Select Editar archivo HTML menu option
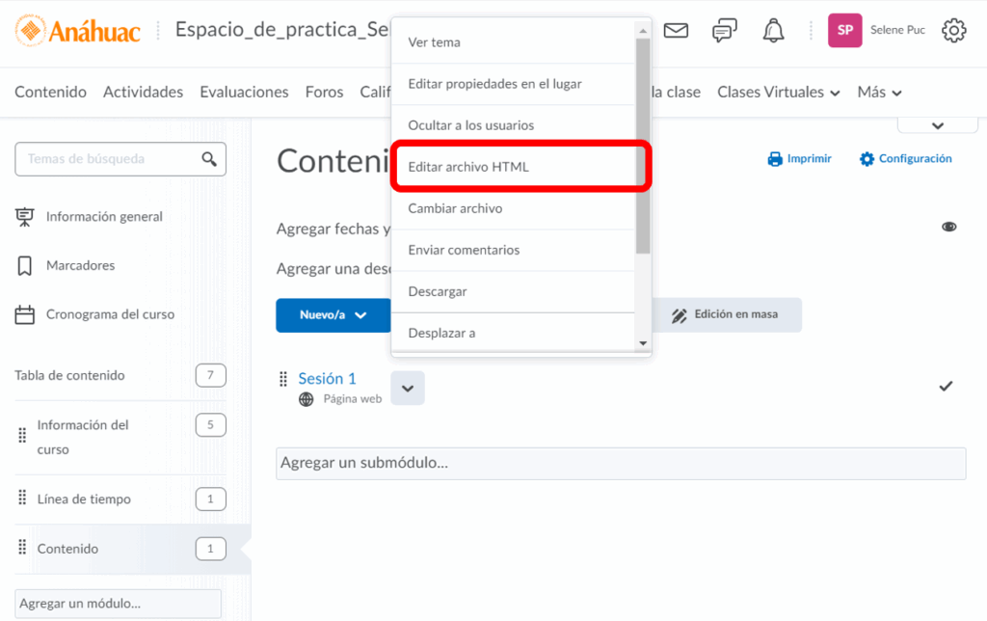Image resolution: width=987 pixels, height=621 pixels. click(468, 167)
